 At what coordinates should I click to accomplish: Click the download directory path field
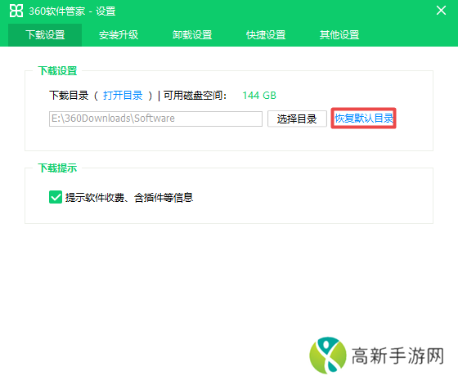pyautogui.click(x=155, y=119)
